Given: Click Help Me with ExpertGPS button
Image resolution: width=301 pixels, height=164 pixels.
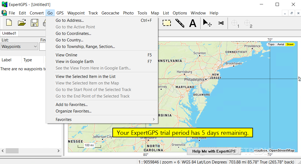Looking at the screenshot, I should (214, 151).
